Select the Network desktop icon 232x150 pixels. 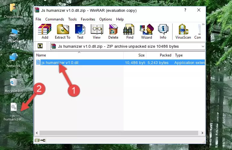click(14, 60)
